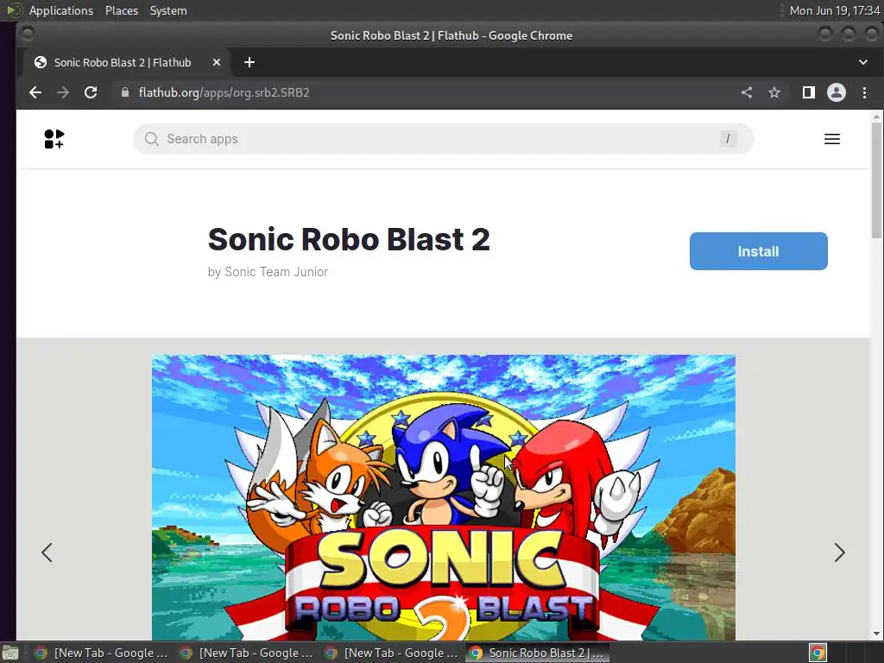The height and width of the screenshot is (663, 884).
Task: Expand the tab search dropdown arrow
Action: pyautogui.click(x=863, y=62)
